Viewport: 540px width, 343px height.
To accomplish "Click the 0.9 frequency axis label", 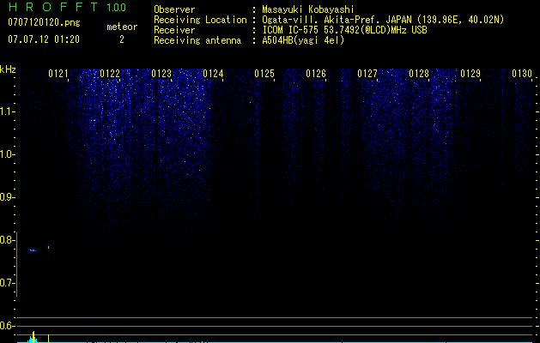I will [x=7, y=197].
